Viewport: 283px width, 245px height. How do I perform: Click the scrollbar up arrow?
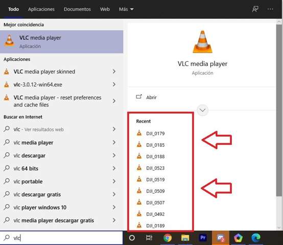click(279, 22)
